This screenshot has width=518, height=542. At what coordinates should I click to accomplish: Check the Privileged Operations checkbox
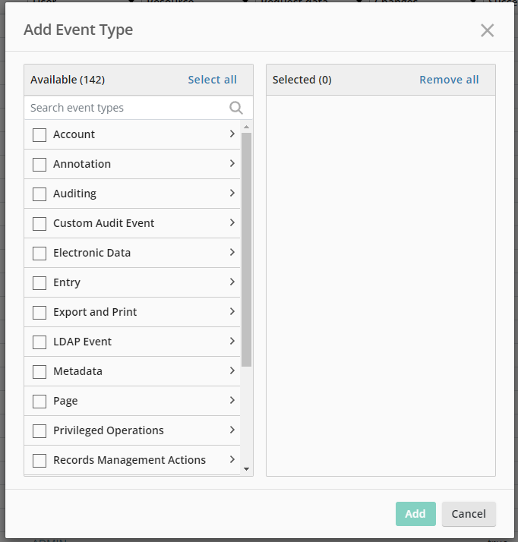pyautogui.click(x=39, y=431)
